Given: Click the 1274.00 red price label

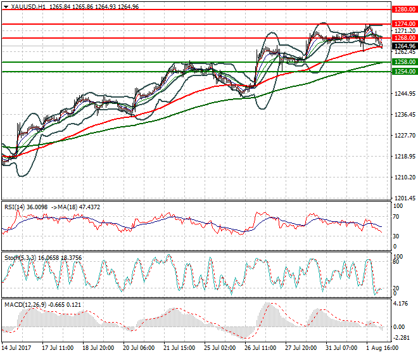Looking at the screenshot, I should (405, 23).
